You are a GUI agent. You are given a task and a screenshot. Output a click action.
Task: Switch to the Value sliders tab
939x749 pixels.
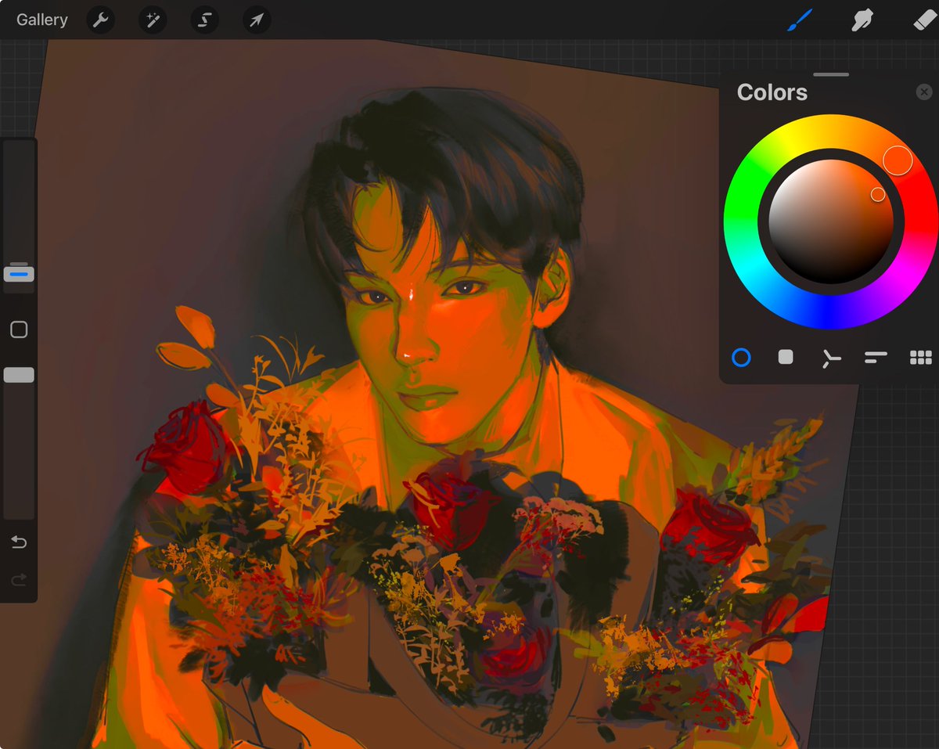coord(876,358)
